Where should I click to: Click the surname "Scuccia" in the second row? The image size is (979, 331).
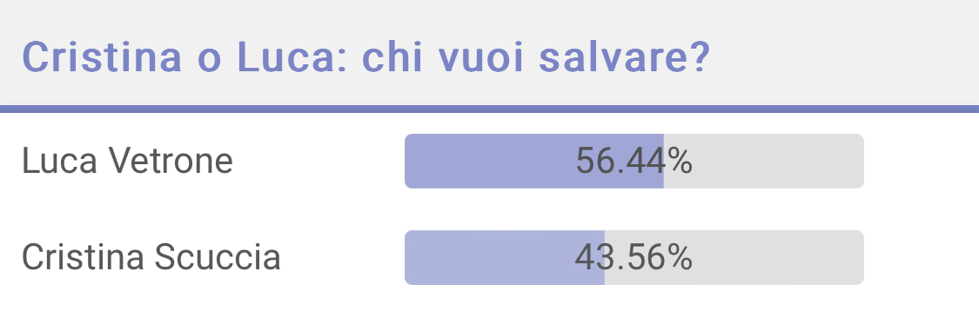[218, 257]
